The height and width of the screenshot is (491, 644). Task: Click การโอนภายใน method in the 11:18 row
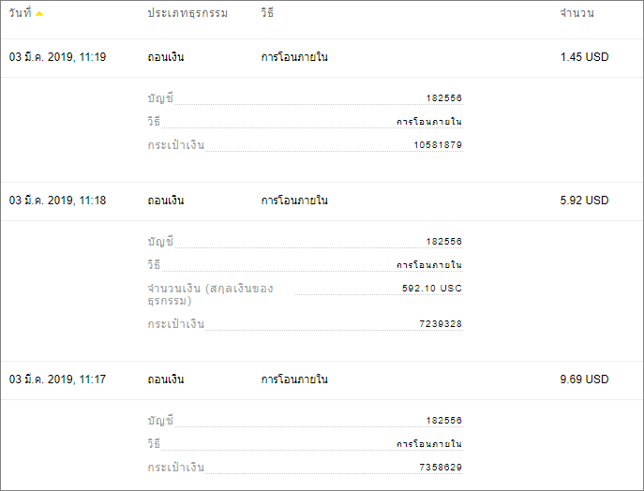(294, 201)
